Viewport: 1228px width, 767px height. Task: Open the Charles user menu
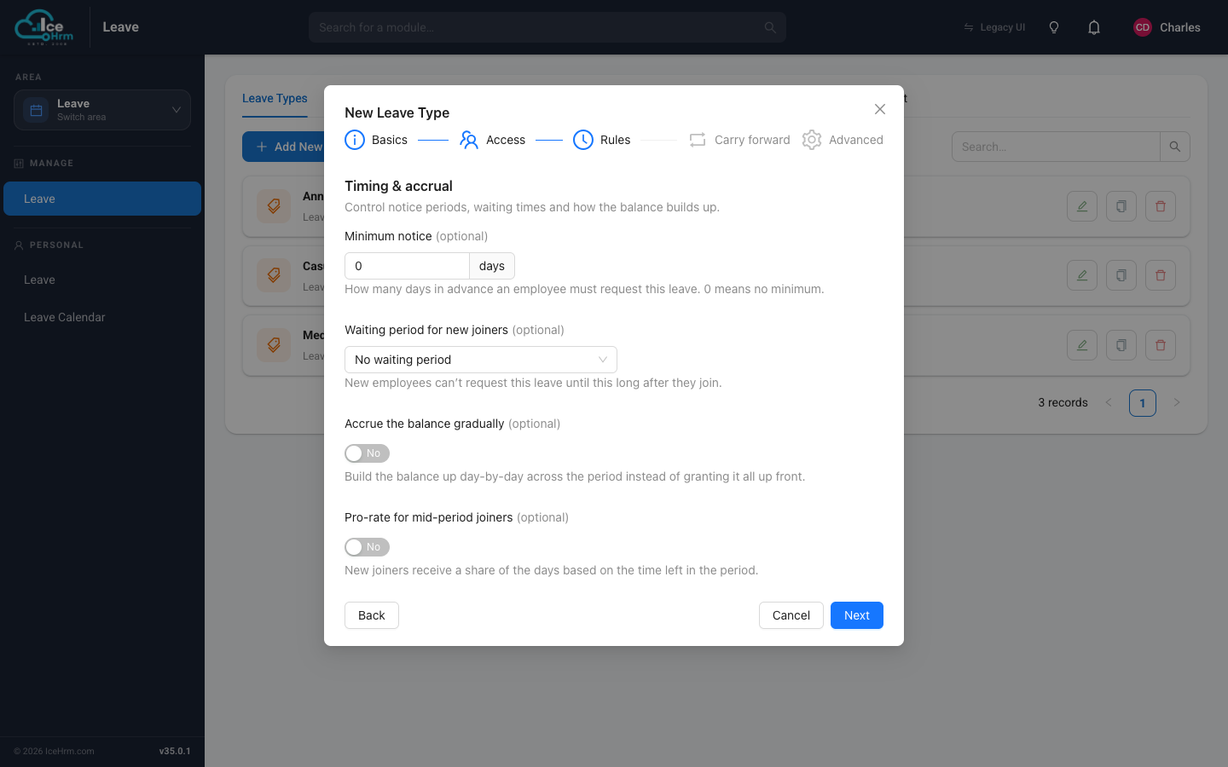coord(1167,27)
